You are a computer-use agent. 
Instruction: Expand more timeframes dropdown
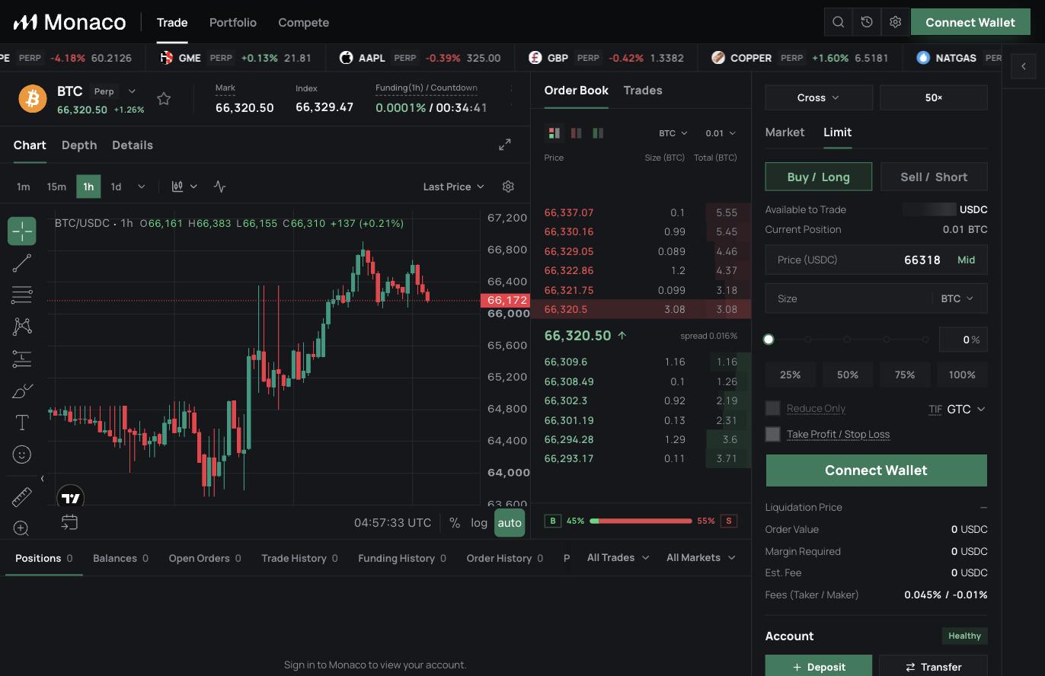(141, 187)
